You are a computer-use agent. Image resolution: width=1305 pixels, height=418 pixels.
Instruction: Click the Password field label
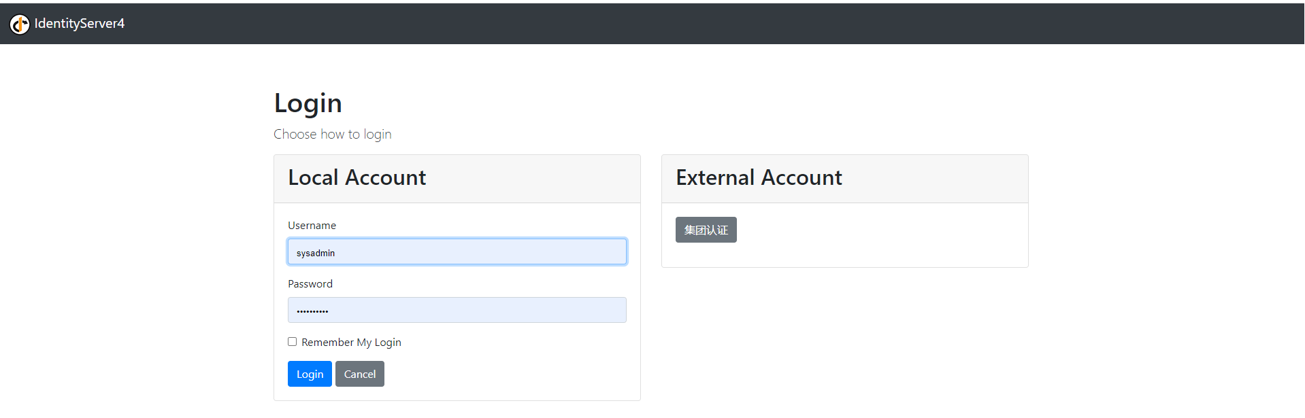(310, 284)
